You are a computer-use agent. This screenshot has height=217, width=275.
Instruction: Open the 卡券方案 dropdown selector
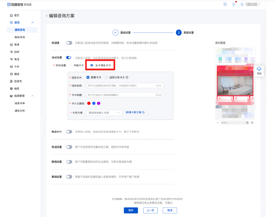tap(104, 112)
